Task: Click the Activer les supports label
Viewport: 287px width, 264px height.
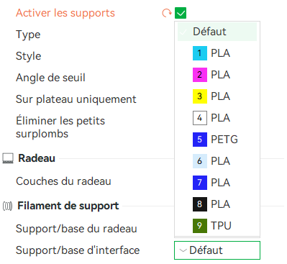Action: [x=65, y=13]
